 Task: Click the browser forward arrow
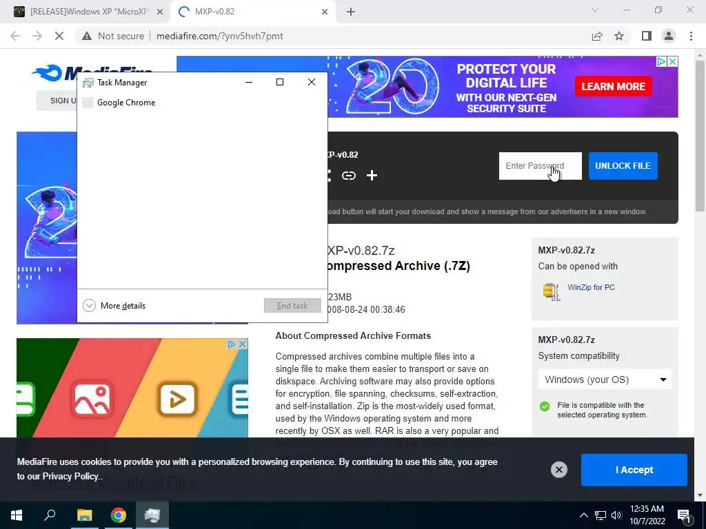[37, 36]
